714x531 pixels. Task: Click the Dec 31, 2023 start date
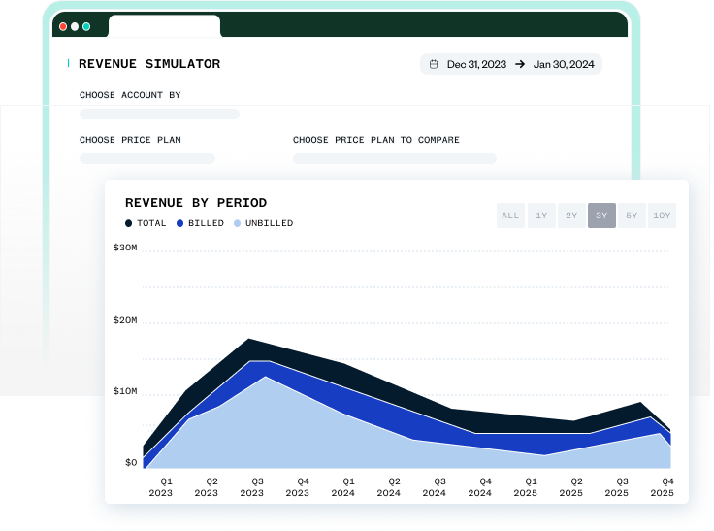click(476, 64)
